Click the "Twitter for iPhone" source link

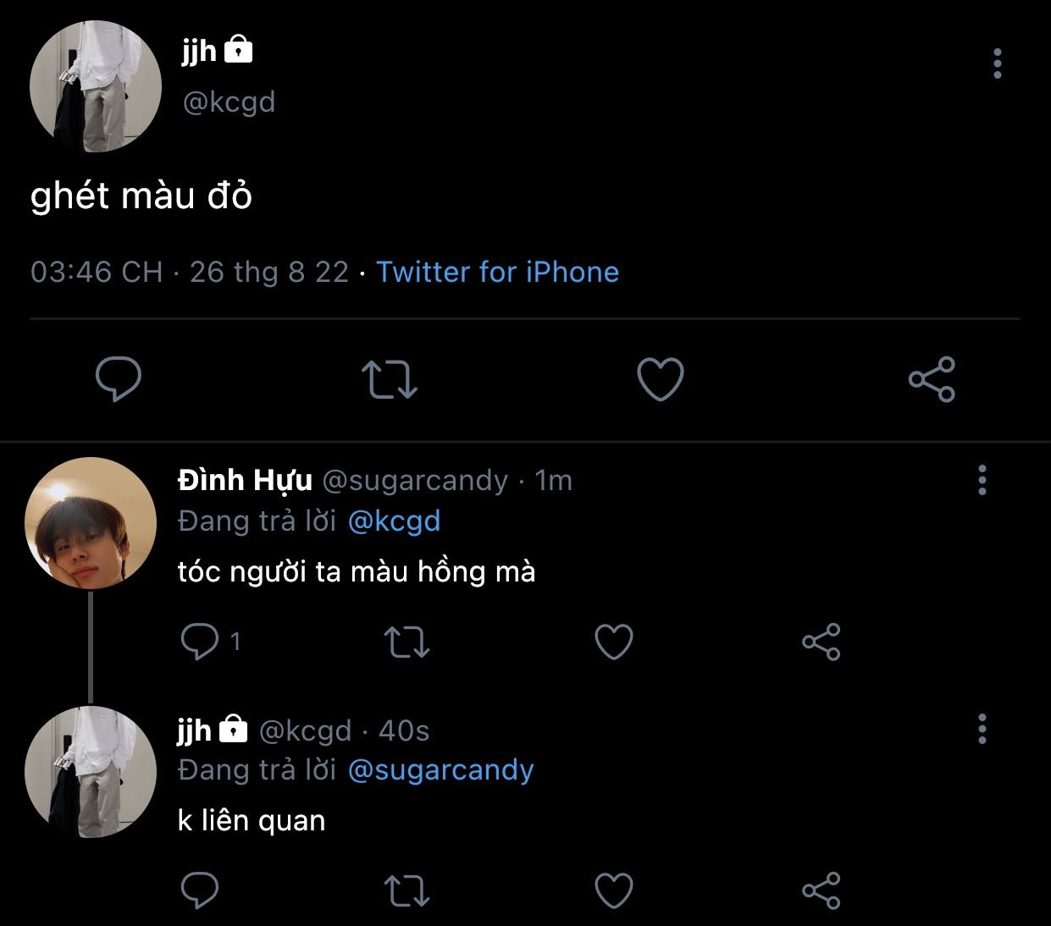[x=497, y=272]
